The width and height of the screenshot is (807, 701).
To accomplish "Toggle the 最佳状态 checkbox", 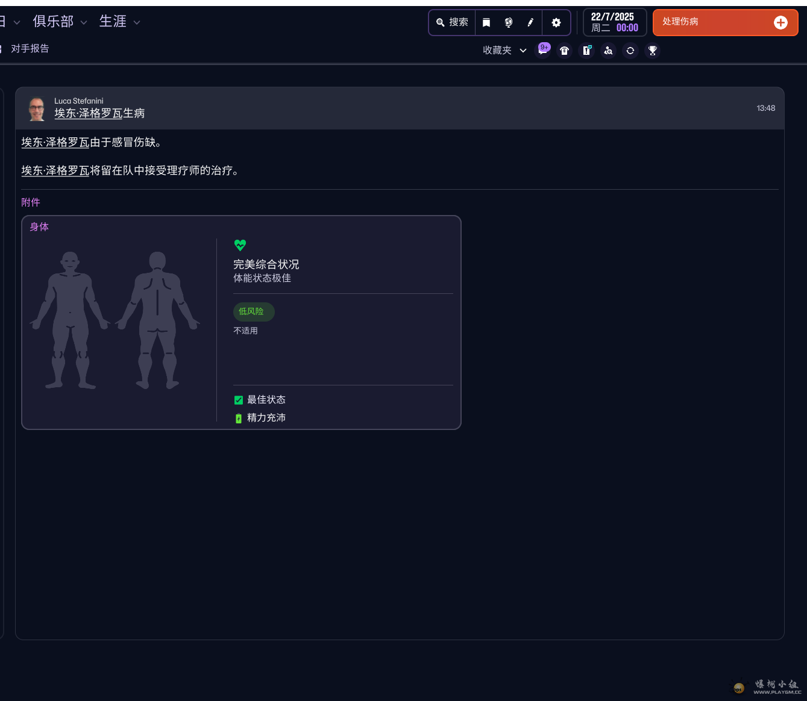I will [x=239, y=399].
